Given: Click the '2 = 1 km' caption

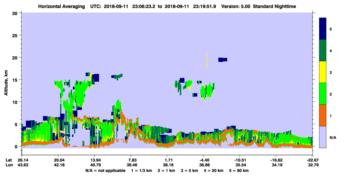Looking at the screenshot, I should [167, 171].
